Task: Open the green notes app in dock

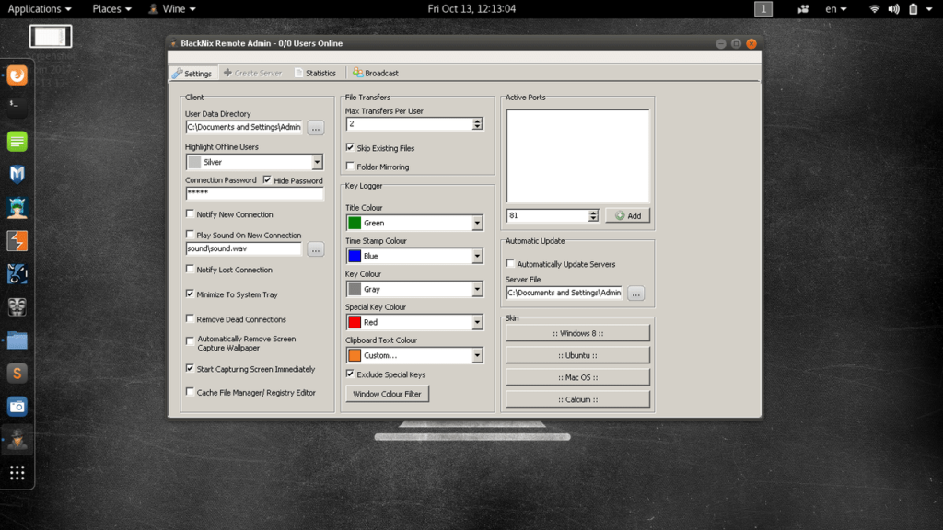Action: (17, 141)
